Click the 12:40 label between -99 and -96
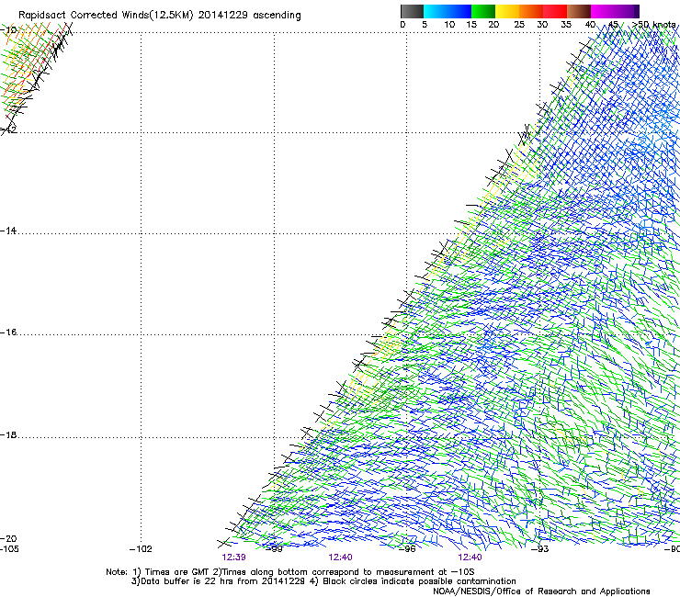Image resolution: width=680 pixels, height=597 pixels. [340, 558]
